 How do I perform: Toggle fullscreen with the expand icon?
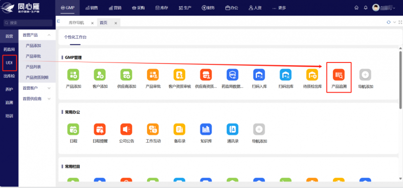pyautogui.click(x=400, y=22)
